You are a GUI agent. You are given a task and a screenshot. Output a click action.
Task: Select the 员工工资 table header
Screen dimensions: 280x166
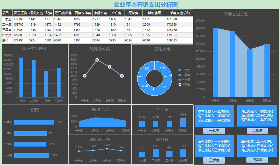point(20,13)
